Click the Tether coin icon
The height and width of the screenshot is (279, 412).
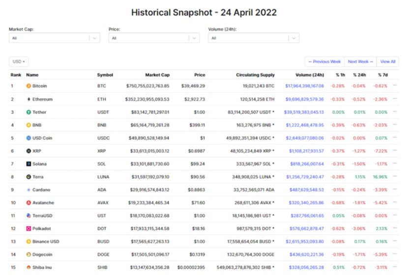pyautogui.click(x=29, y=112)
